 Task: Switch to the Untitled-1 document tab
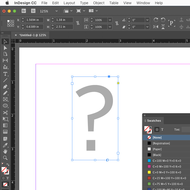point(32,35)
